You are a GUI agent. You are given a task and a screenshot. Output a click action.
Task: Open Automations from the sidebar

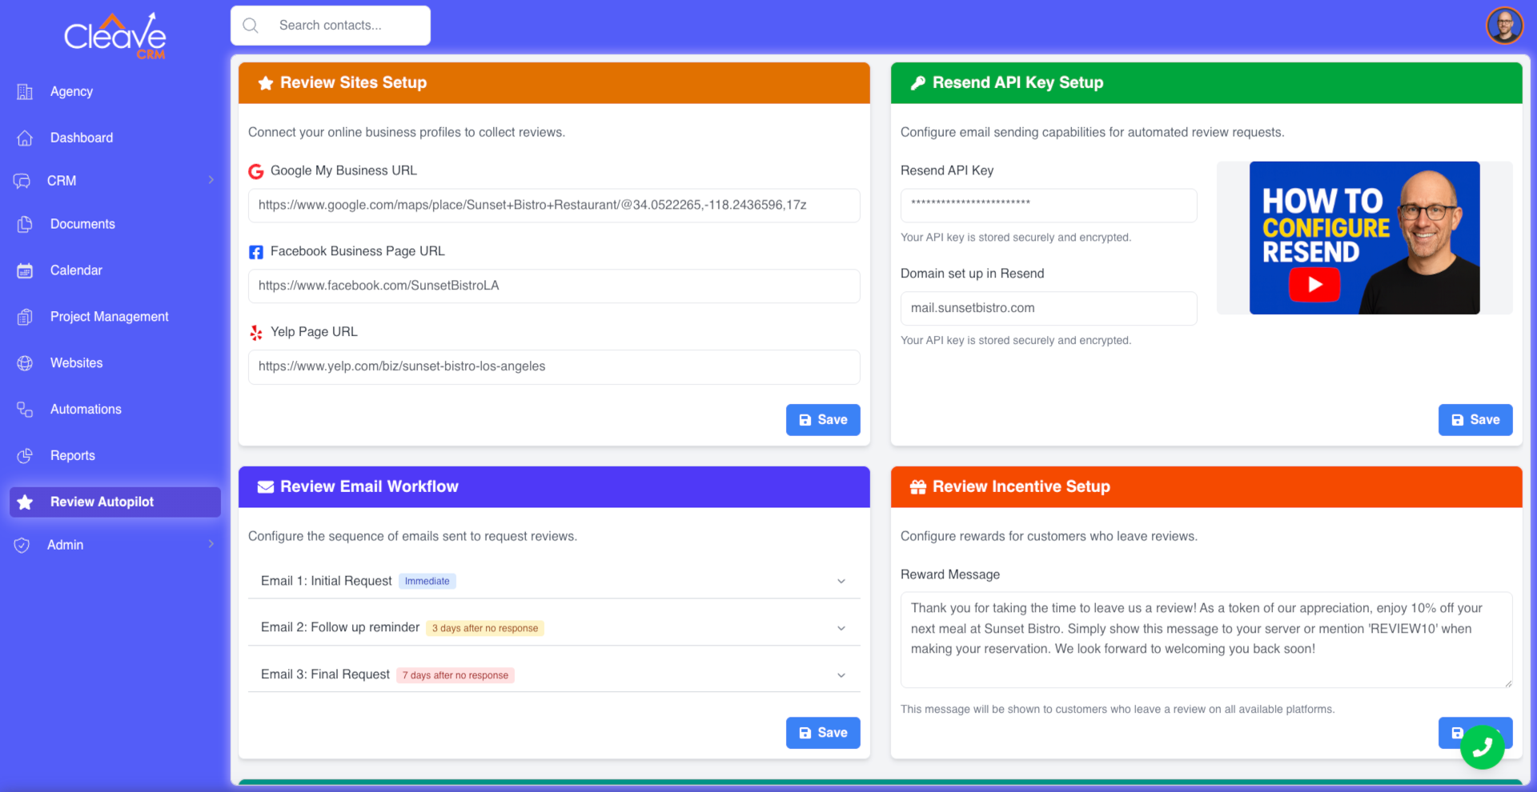coord(86,410)
